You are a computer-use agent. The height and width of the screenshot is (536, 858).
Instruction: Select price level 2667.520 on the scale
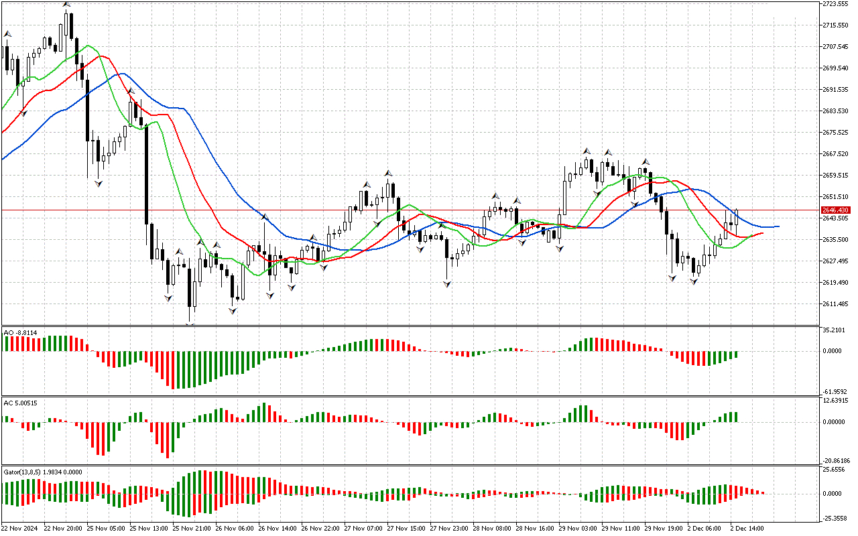[x=836, y=154]
